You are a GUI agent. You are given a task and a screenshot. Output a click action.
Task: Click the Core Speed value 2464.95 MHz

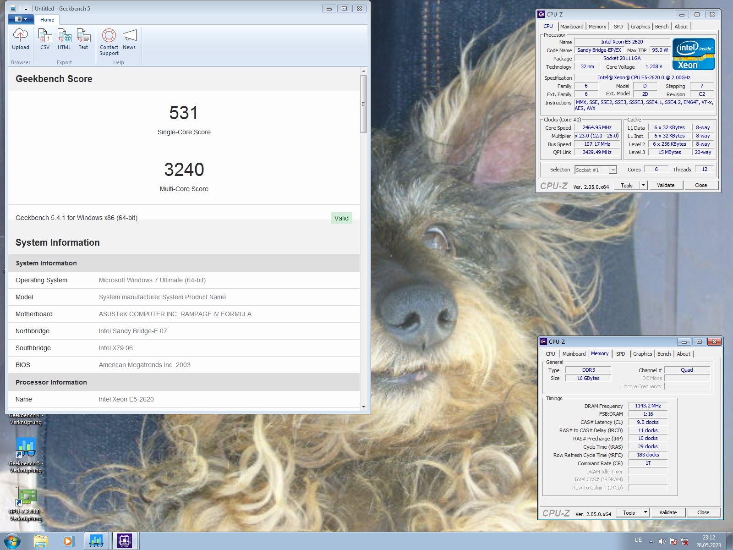[597, 128]
